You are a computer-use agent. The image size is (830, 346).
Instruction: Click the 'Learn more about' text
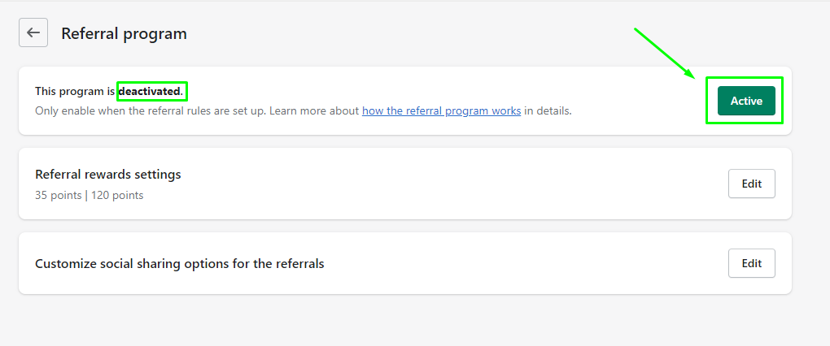click(312, 111)
